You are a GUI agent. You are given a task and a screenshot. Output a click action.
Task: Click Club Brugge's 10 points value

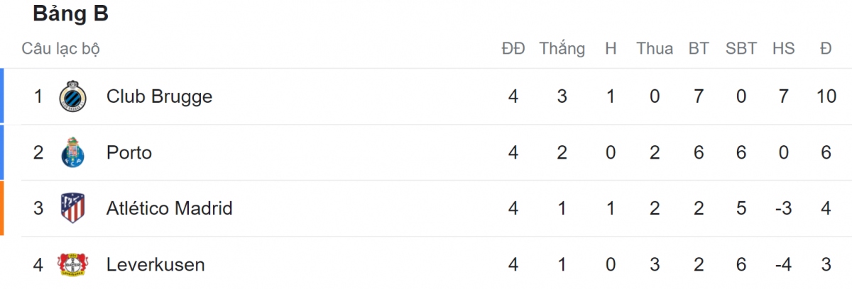[x=826, y=96]
